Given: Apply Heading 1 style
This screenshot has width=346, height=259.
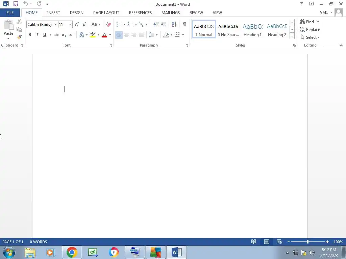Looking at the screenshot, I should click(x=253, y=30).
